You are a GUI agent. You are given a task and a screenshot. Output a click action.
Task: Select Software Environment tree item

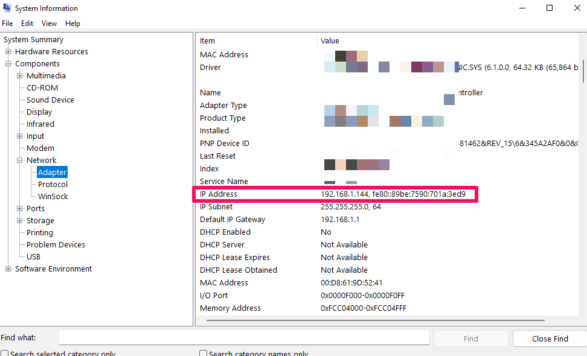(x=54, y=269)
